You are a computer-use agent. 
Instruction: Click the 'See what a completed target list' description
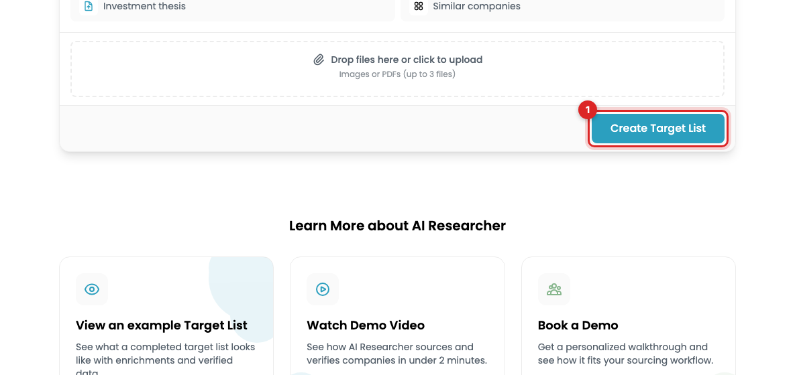[166, 358]
